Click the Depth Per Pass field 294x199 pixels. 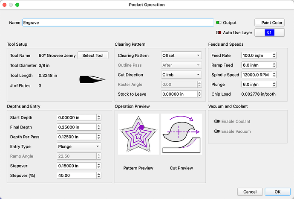click(77, 137)
